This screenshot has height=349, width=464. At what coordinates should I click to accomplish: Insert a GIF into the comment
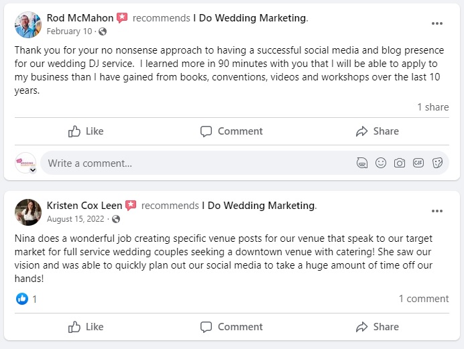point(418,163)
